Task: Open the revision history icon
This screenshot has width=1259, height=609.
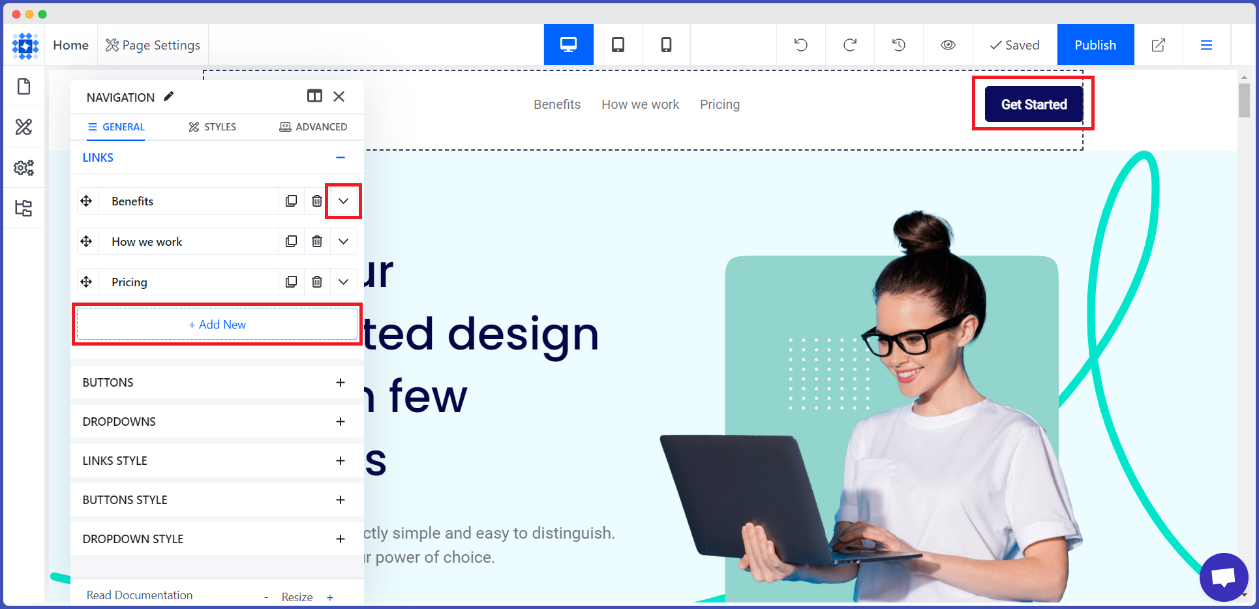Action: pyautogui.click(x=898, y=44)
